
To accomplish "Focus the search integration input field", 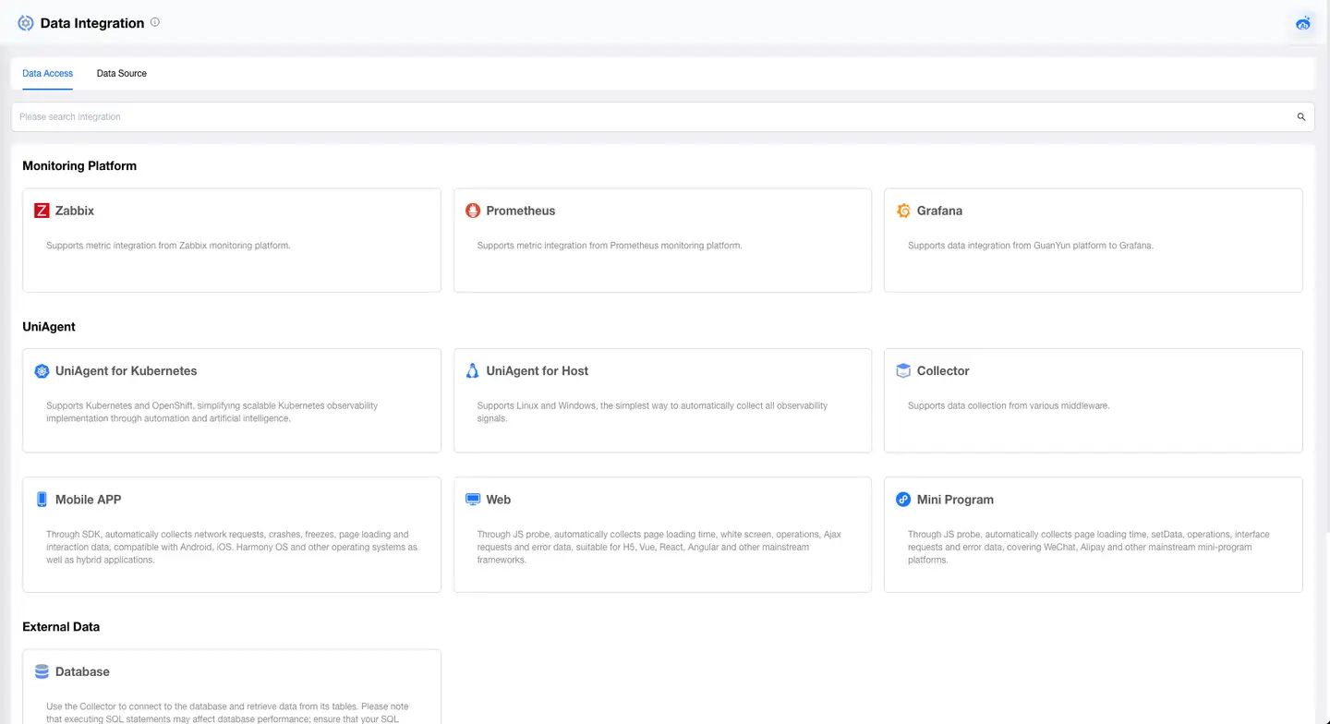I will 647,117.
